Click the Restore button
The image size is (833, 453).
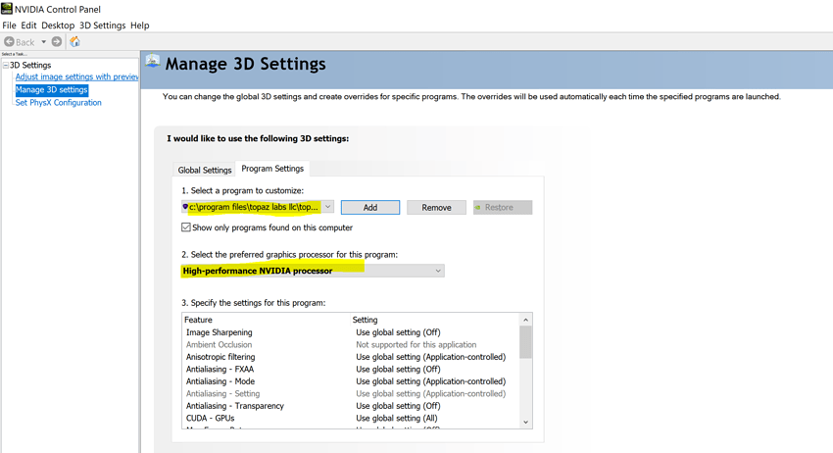pyautogui.click(x=503, y=207)
